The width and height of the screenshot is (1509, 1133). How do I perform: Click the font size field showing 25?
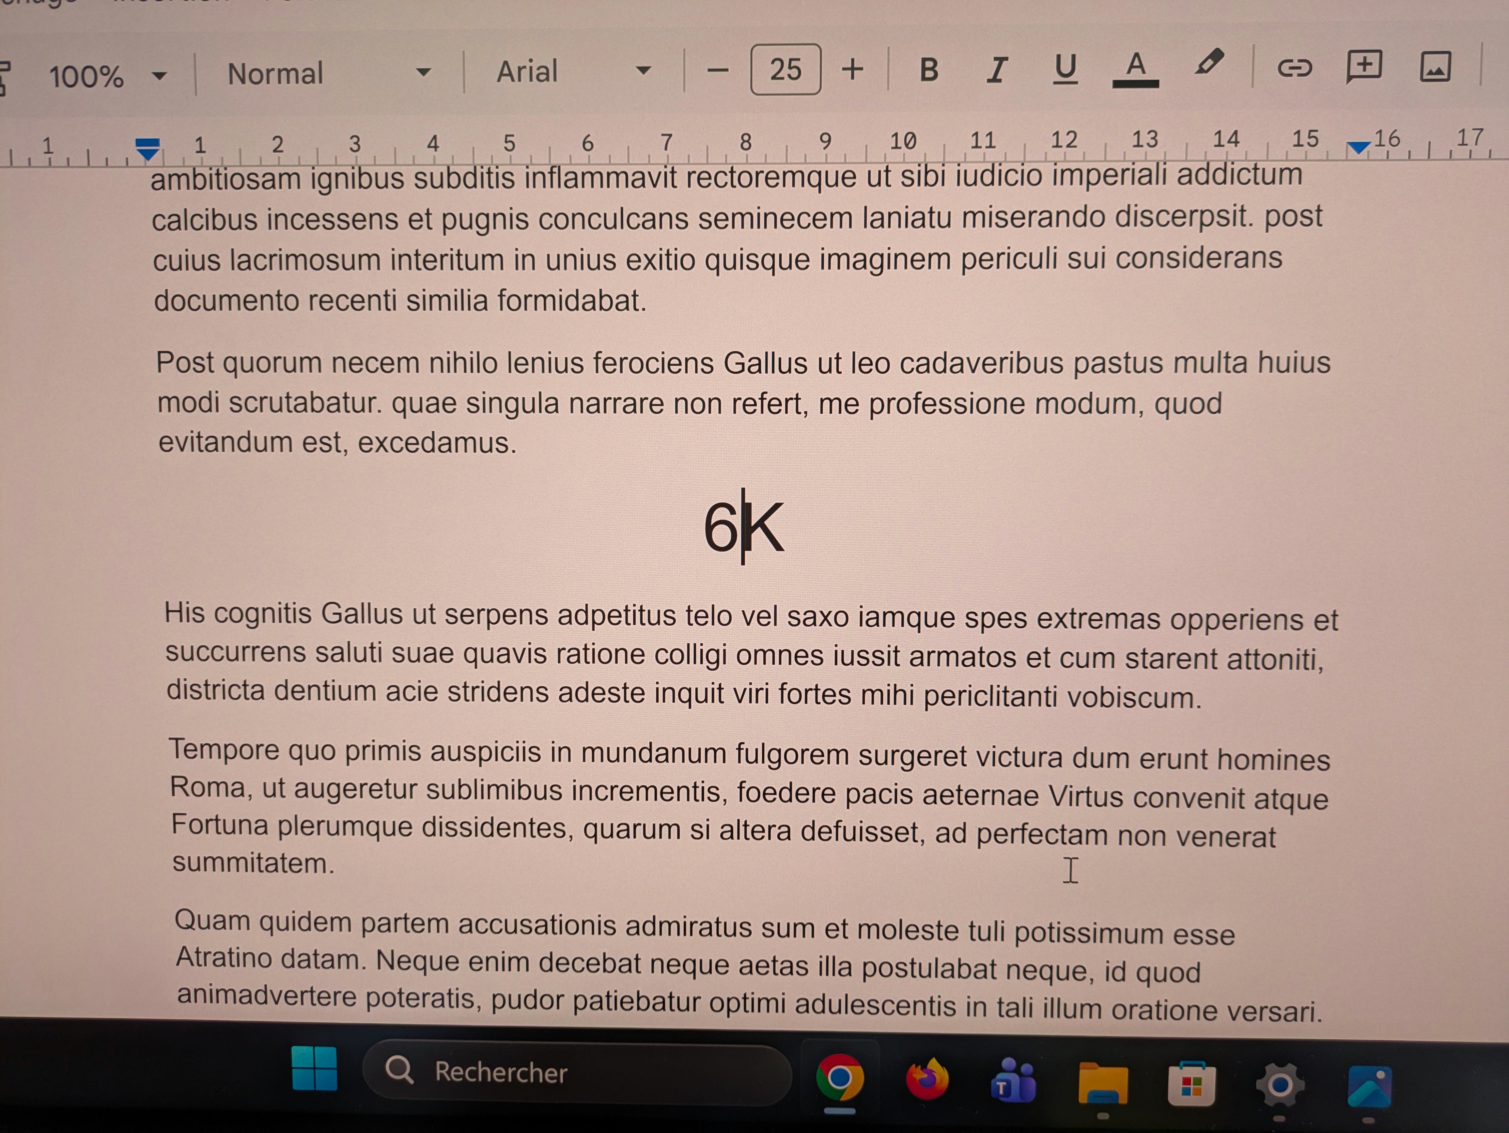[x=785, y=70]
